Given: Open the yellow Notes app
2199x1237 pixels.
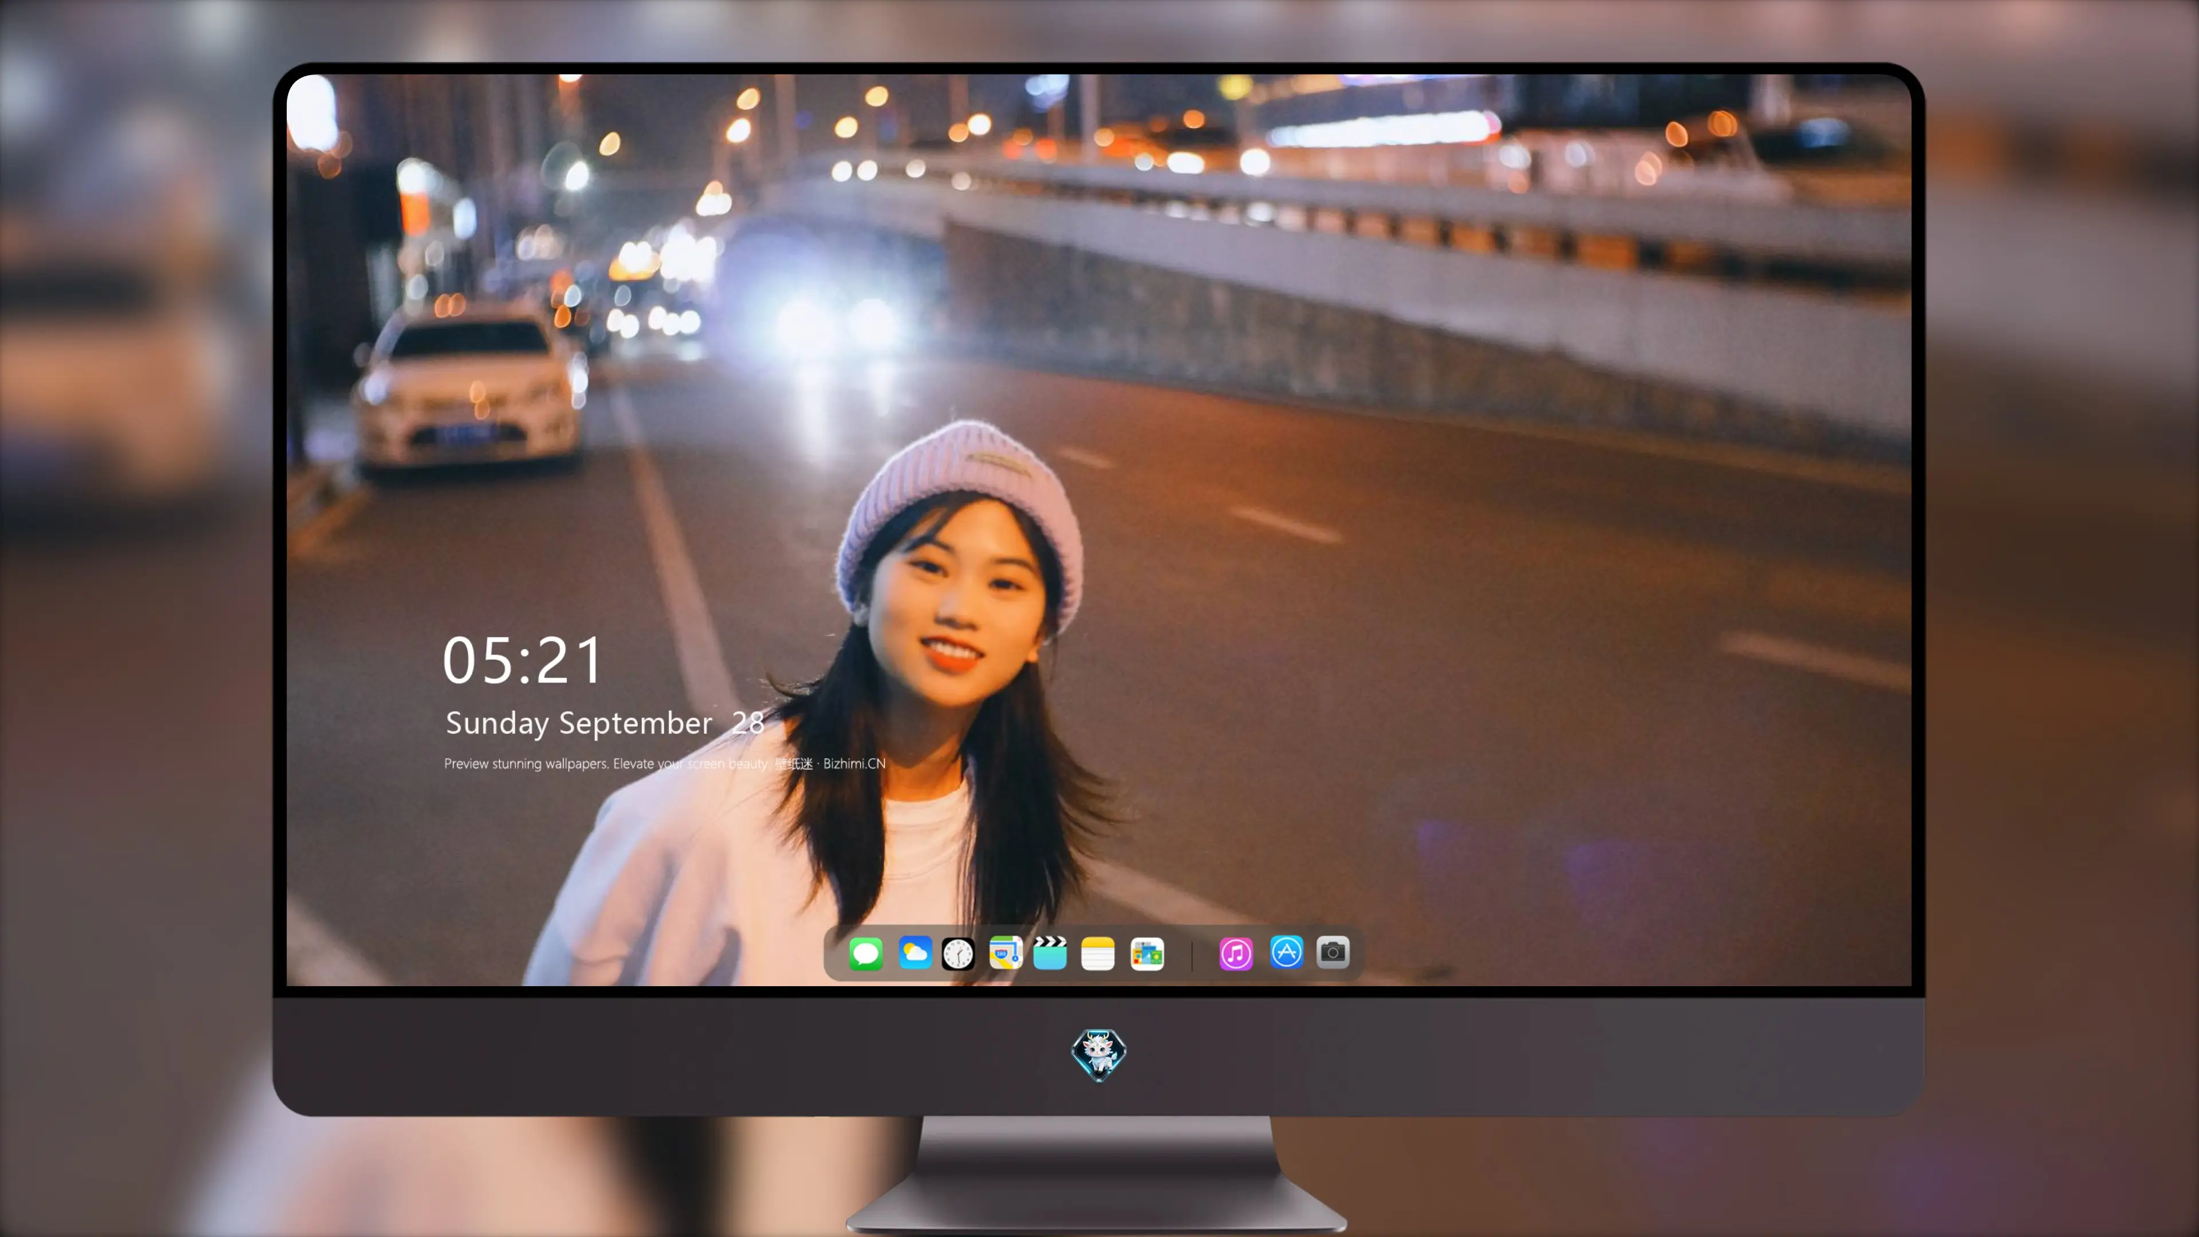Looking at the screenshot, I should coord(1098,954).
